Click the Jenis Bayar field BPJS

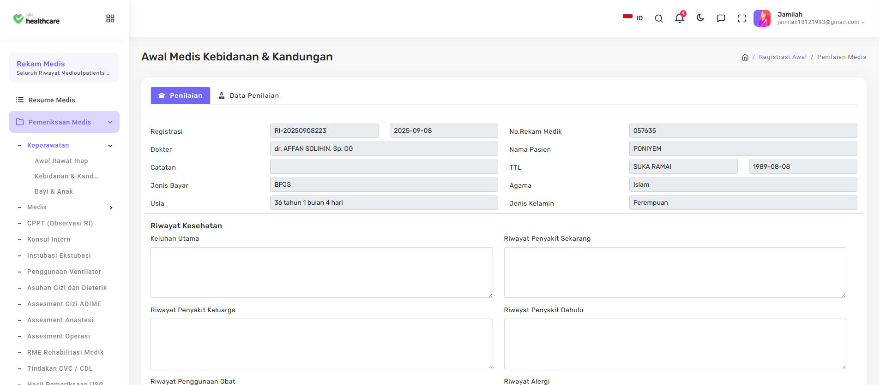point(384,185)
